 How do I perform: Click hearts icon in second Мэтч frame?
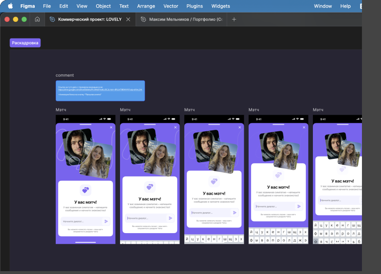coord(150,187)
